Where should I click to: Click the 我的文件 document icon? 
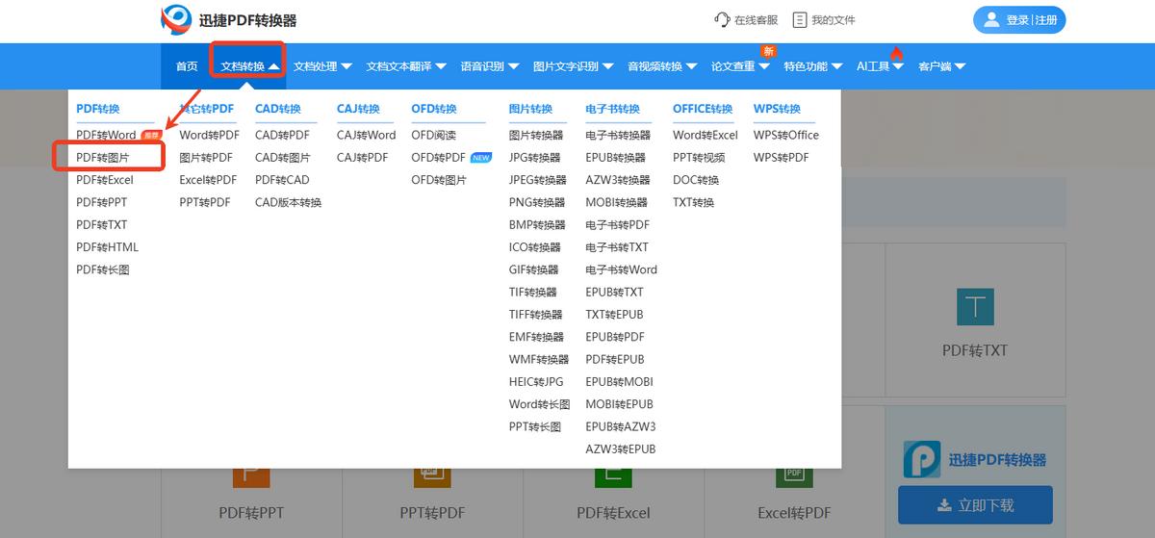(799, 20)
